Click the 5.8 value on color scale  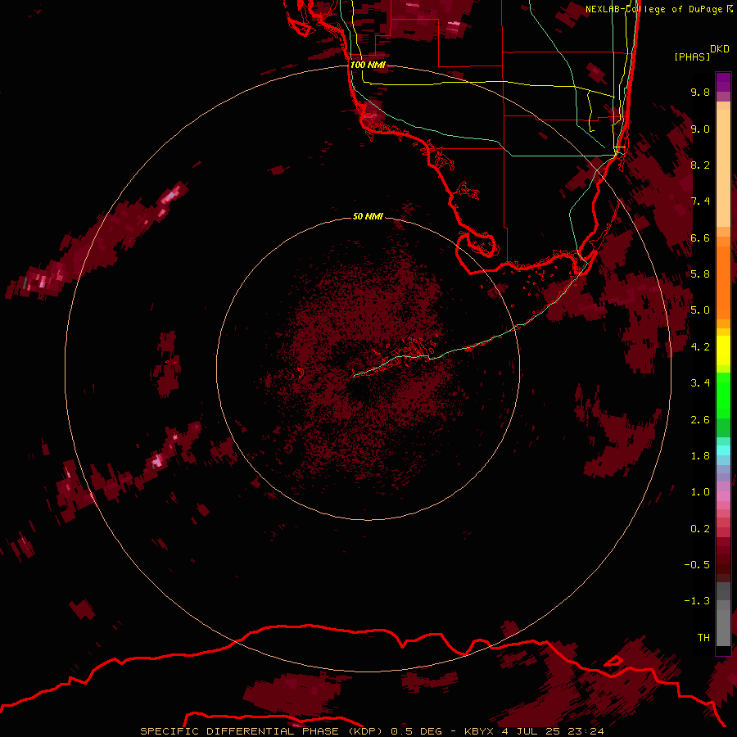(700, 274)
